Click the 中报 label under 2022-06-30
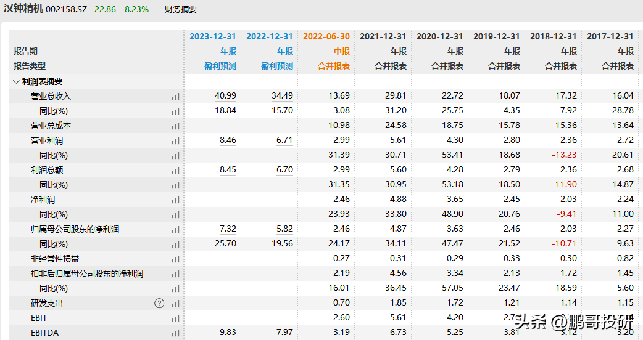The height and width of the screenshot is (340, 643). 342,51
